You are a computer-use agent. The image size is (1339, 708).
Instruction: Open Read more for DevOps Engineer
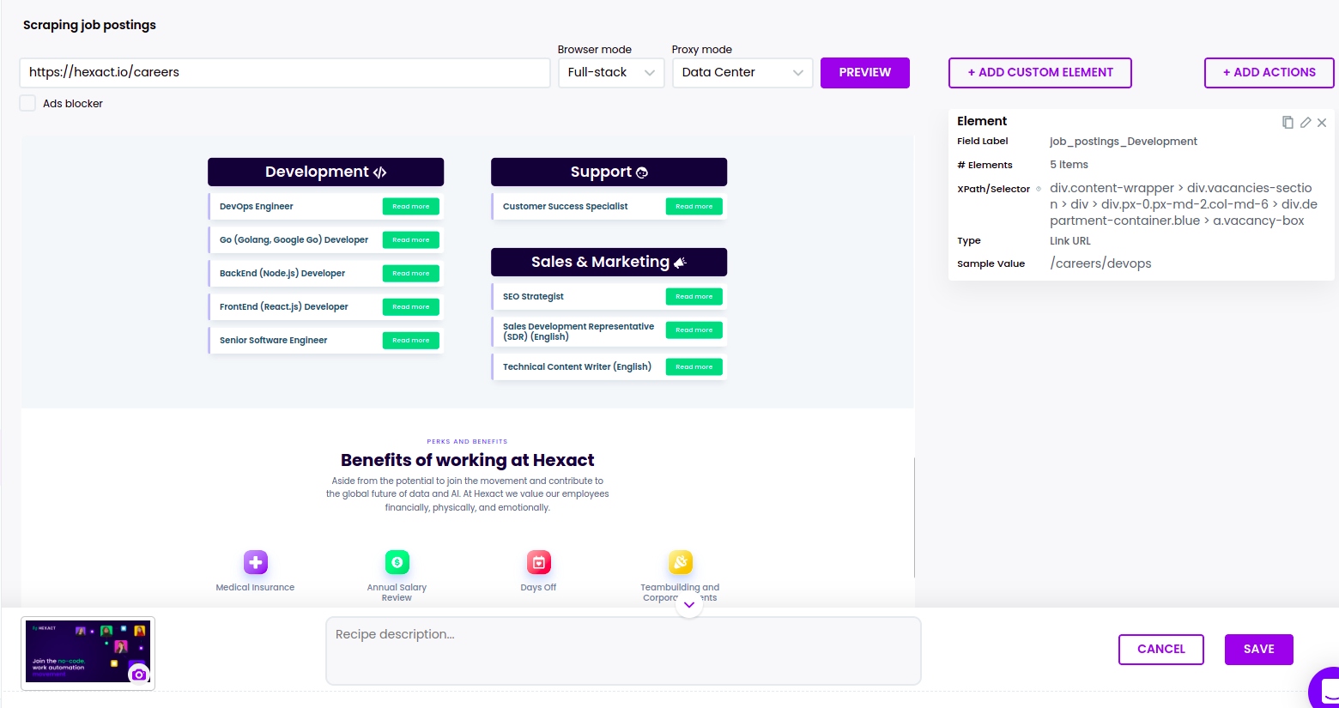(x=410, y=206)
